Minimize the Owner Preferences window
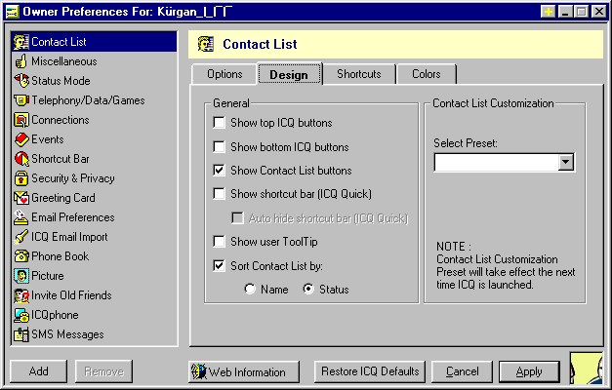 [x=565, y=12]
